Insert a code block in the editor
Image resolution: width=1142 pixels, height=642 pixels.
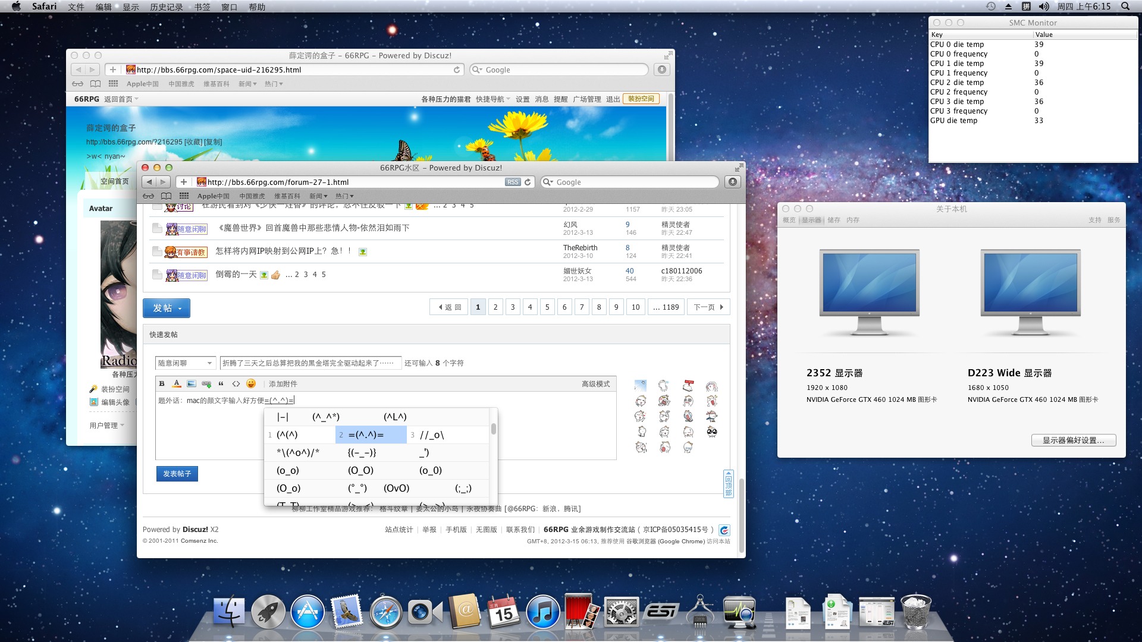coord(236,384)
